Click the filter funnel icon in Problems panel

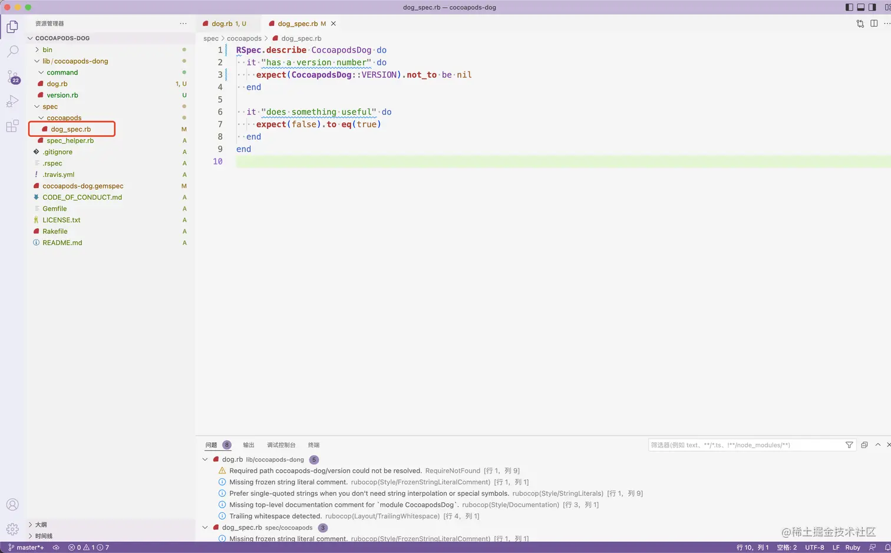(849, 445)
